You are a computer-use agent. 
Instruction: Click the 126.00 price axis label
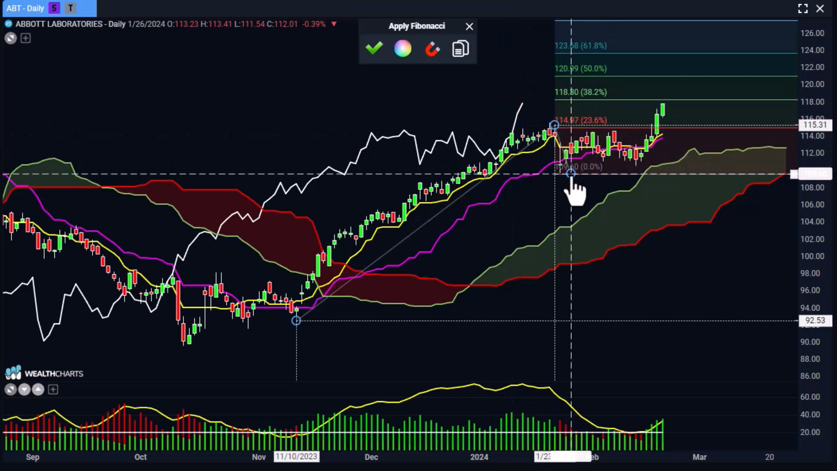coord(812,33)
